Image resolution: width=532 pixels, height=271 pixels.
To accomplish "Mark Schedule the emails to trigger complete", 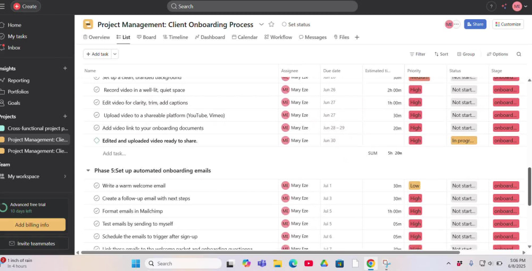I will 97,236.
